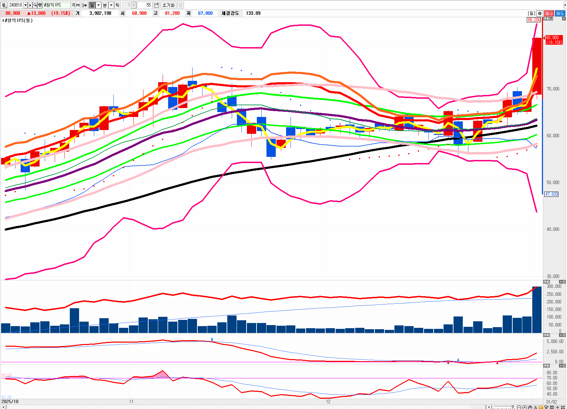Image resolution: width=567 pixels, height=409 pixels.
Task: Click the #원익IPS stock name field
Action: click(x=56, y=5)
